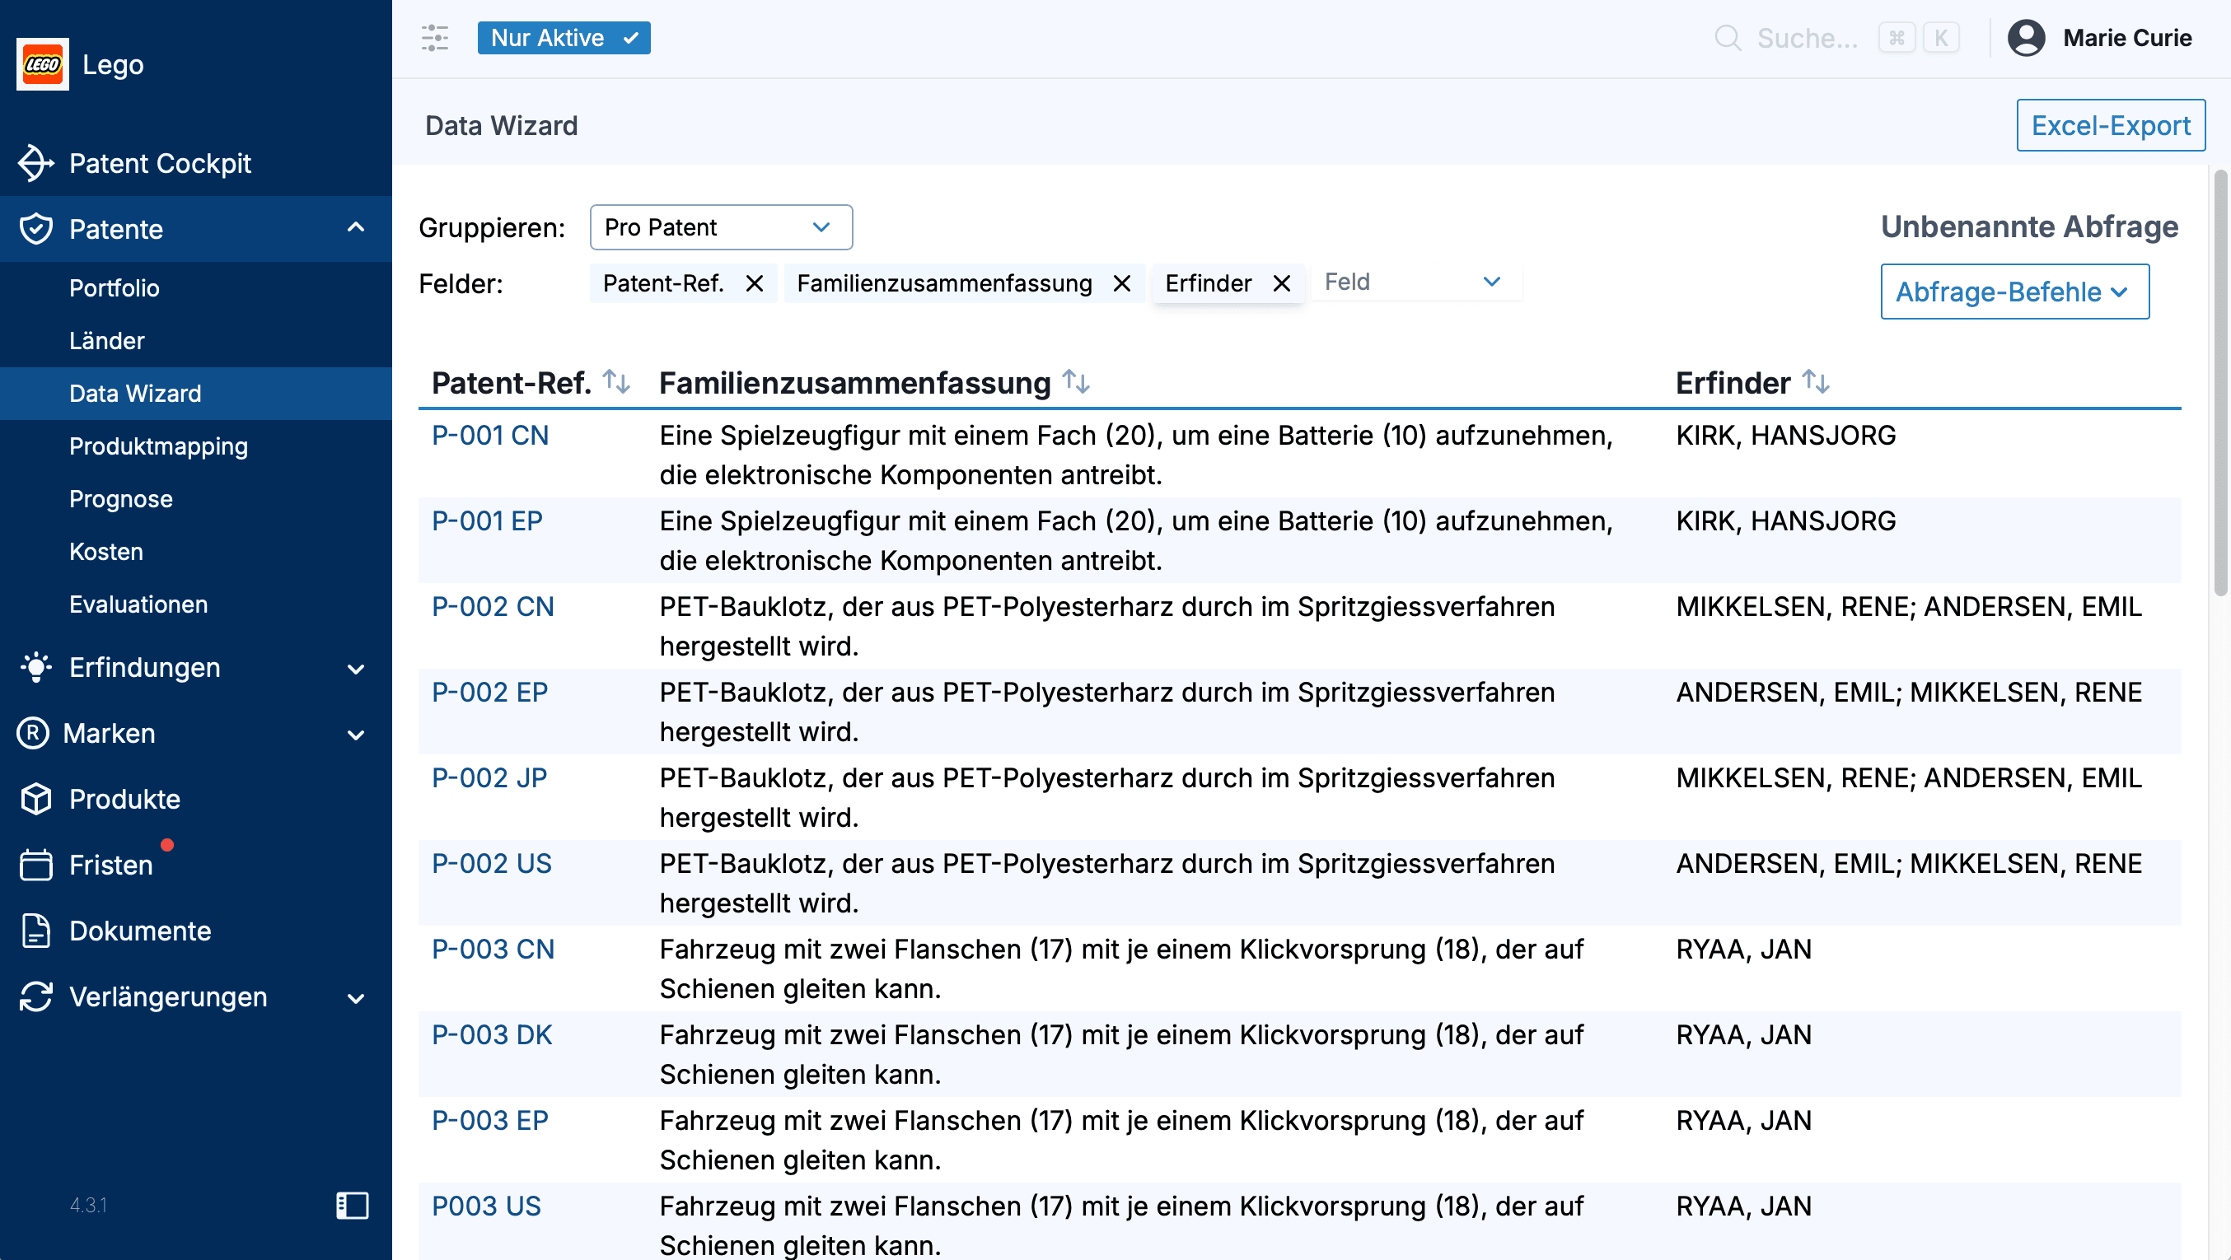Remove the Erfinder field tag

point(1282,283)
